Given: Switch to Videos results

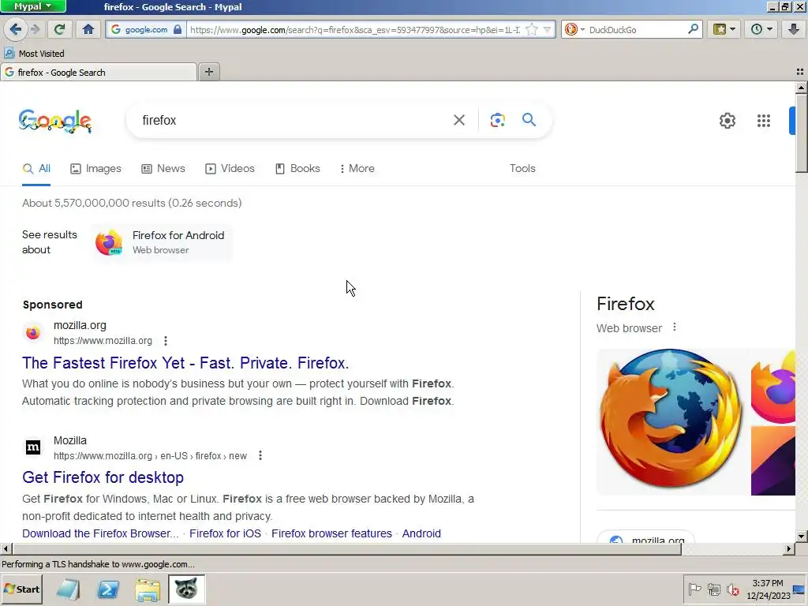Looking at the screenshot, I should pyautogui.click(x=230, y=169).
